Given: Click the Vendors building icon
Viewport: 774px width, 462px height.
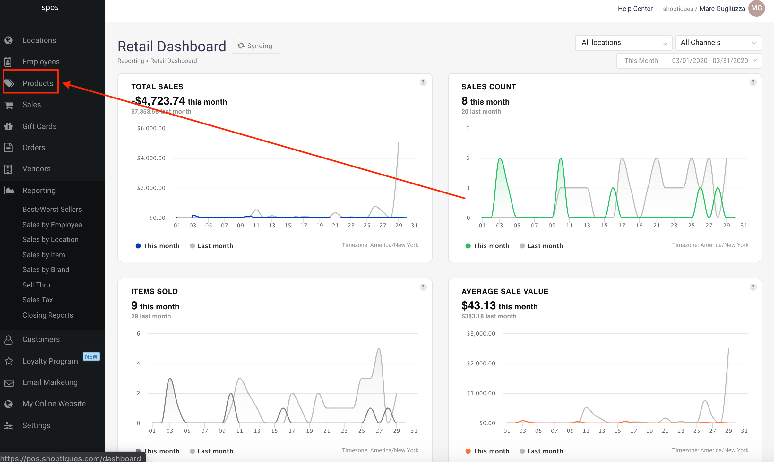Looking at the screenshot, I should (8, 169).
